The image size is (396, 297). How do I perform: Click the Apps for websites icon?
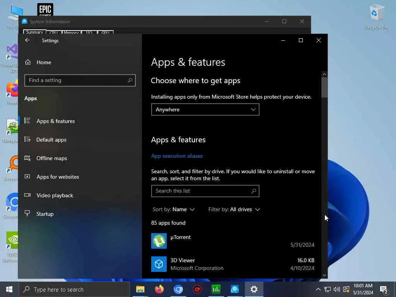[27, 176]
